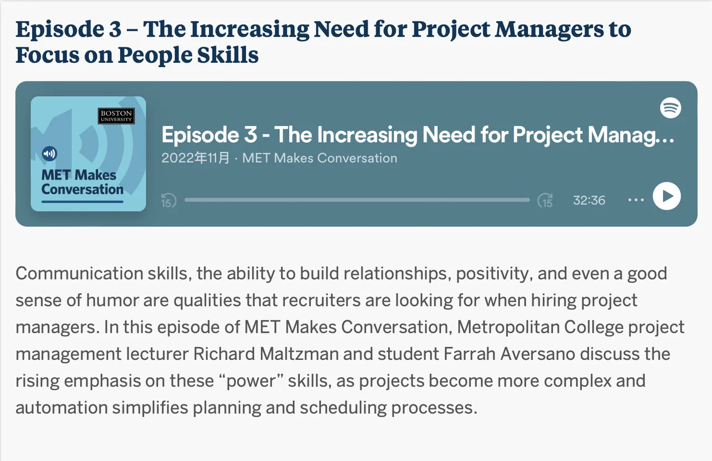This screenshot has width=712, height=461.
Task: Click the episode progress bar
Action: tap(357, 200)
